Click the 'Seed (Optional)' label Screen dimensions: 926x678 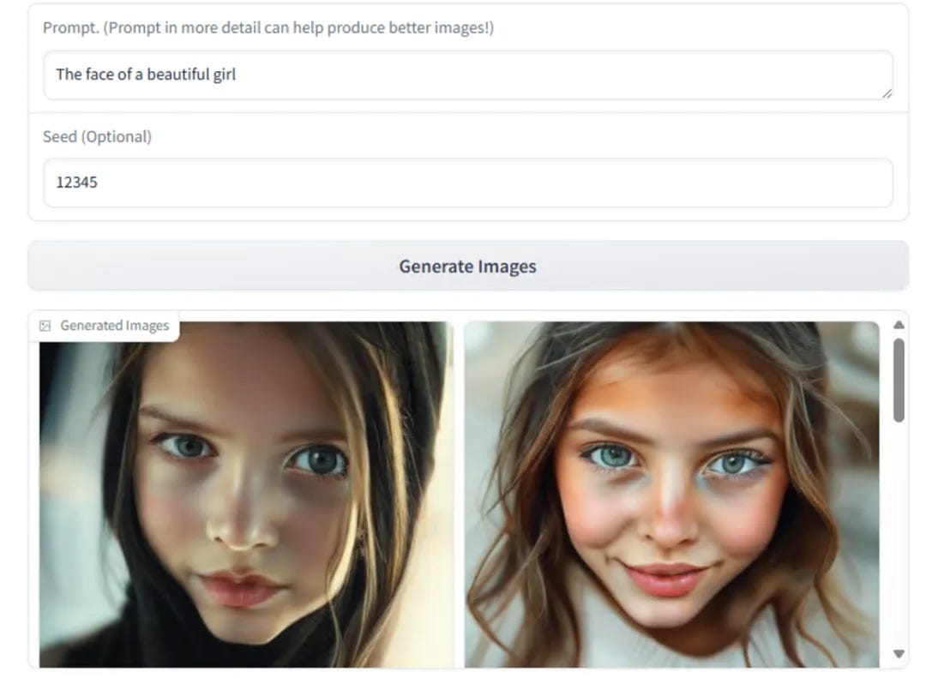pos(98,136)
